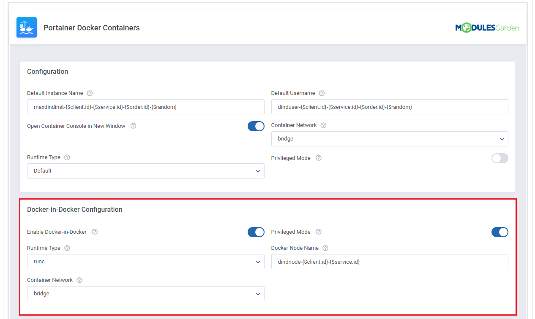Viewport: 535px width, 319px height.
Task: Click help icon next to top Runtime Type
Action: (x=67, y=157)
